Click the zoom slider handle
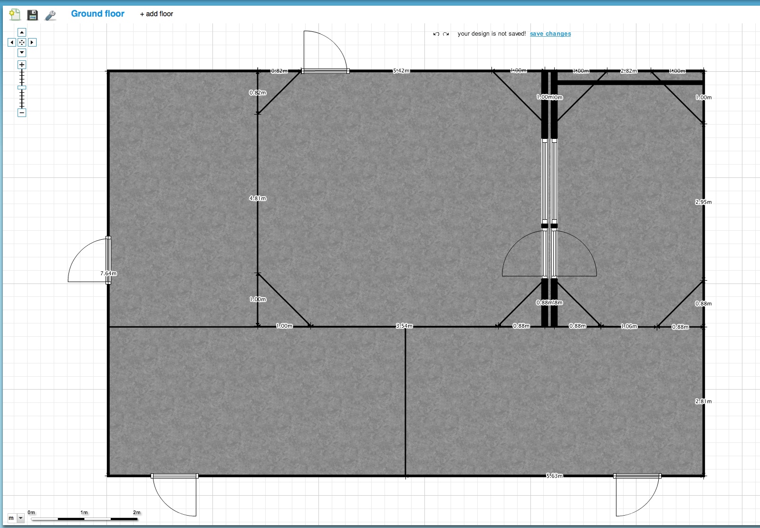The width and height of the screenshot is (760, 528). [22, 88]
